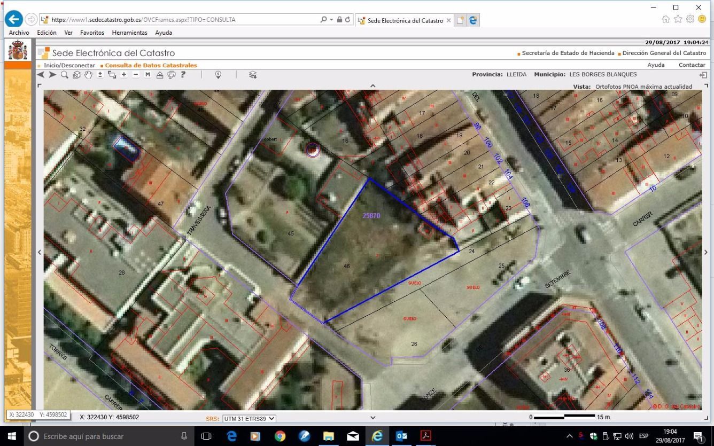This screenshot has width=714, height=446.
Task: Click the location info pin icon
Action: click(x=218, y=75)
